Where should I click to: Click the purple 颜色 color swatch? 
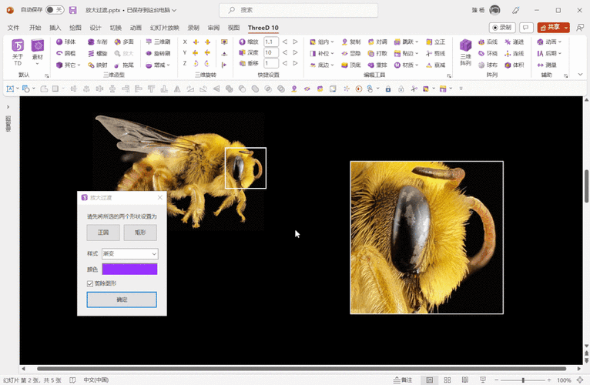click(x=129, y=269)
